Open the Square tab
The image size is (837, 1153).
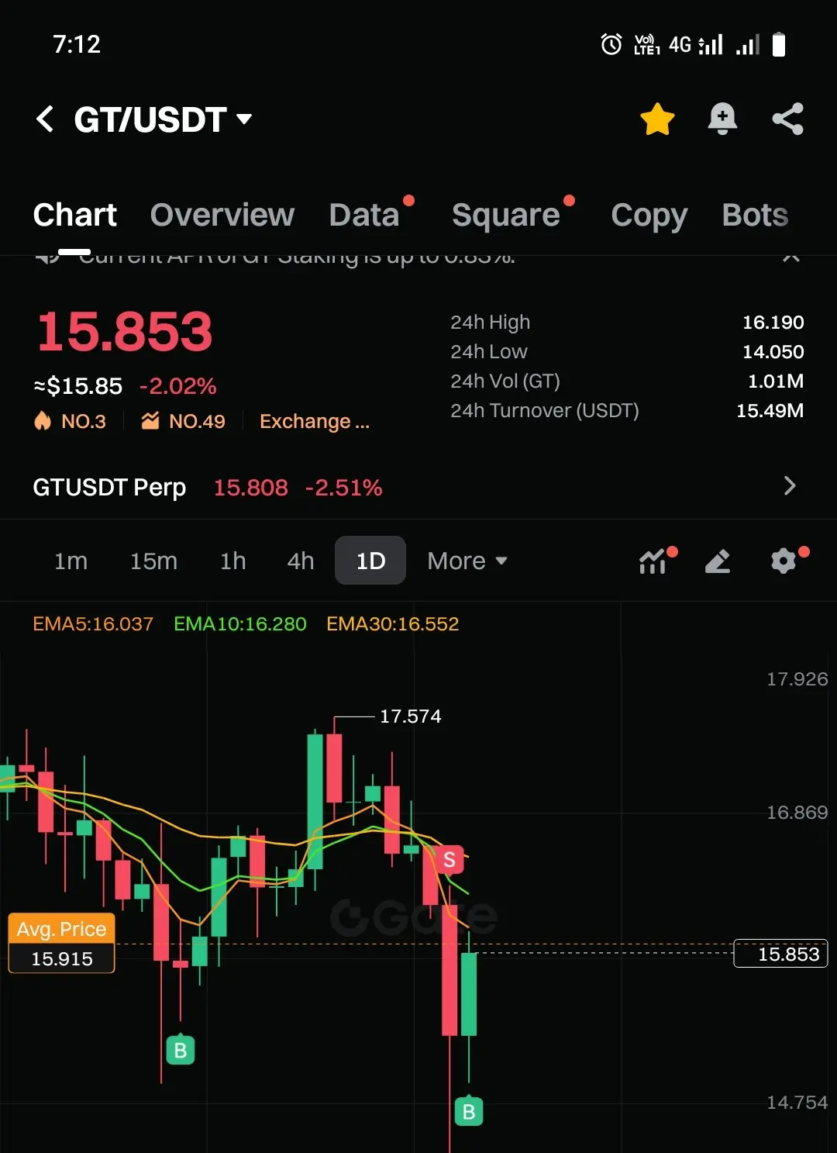click(x=506, y=215)
